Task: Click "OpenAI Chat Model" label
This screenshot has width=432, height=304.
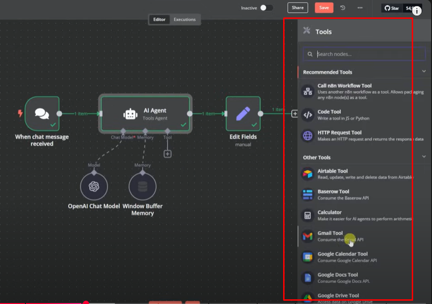Action: [x=94, y=206]
